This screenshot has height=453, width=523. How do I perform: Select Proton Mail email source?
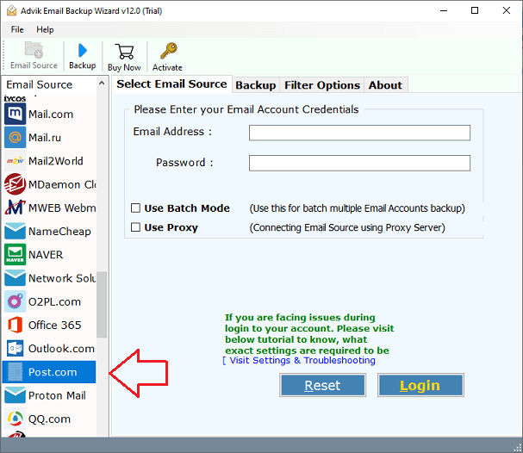pos(56,395)
